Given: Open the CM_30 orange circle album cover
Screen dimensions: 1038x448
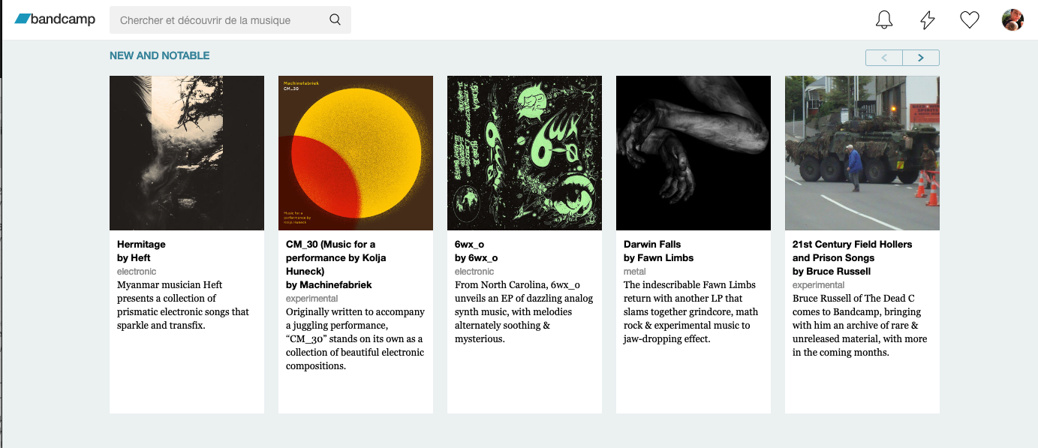Looking at the screenshot, I should (356, 153).
